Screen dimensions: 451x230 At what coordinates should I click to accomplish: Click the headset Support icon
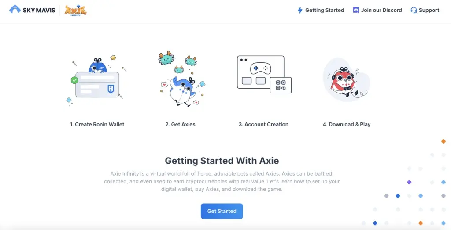coord(414,11)
